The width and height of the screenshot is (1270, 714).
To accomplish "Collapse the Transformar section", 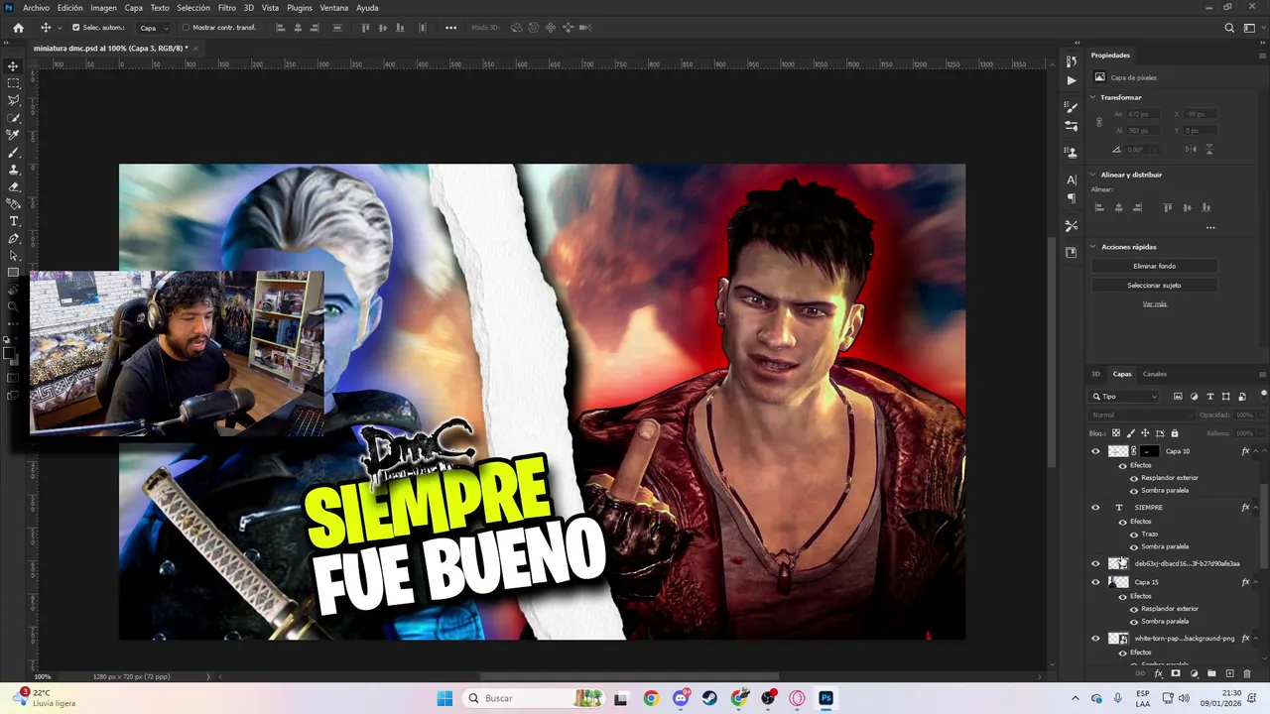I will pyautogui.click(x=1093, y=97).
